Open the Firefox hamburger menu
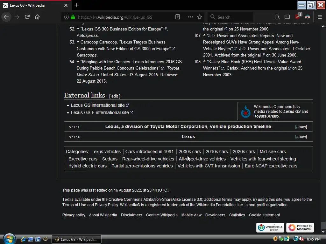This screenshot has height=244, width=326. [320, 17]
